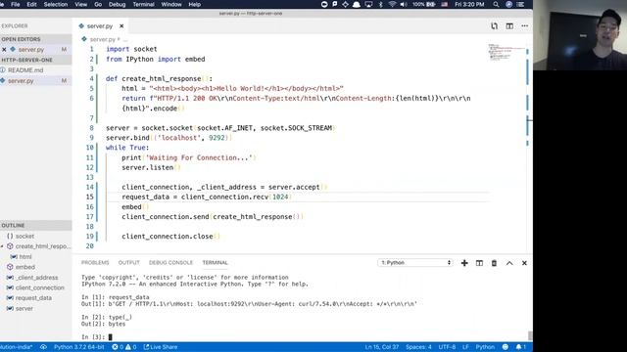Click Ln 15, Col 37 cursor position

pyautogui.click(x=382, y=347)
